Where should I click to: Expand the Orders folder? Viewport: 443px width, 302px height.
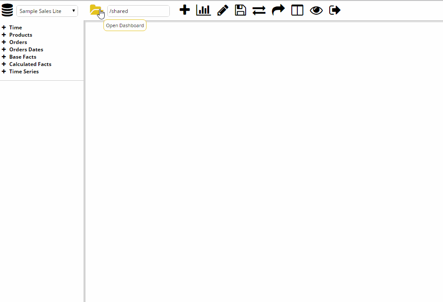click(x=4, y=42)
